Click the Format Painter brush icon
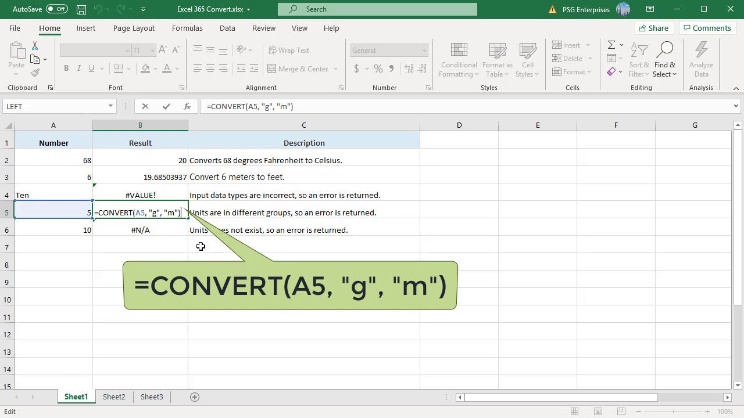The width and height of the screenshot is (744, 418). tap(35, 73)
